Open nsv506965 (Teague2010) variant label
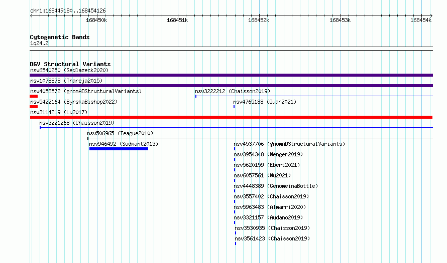 click(x=120, y=133)
